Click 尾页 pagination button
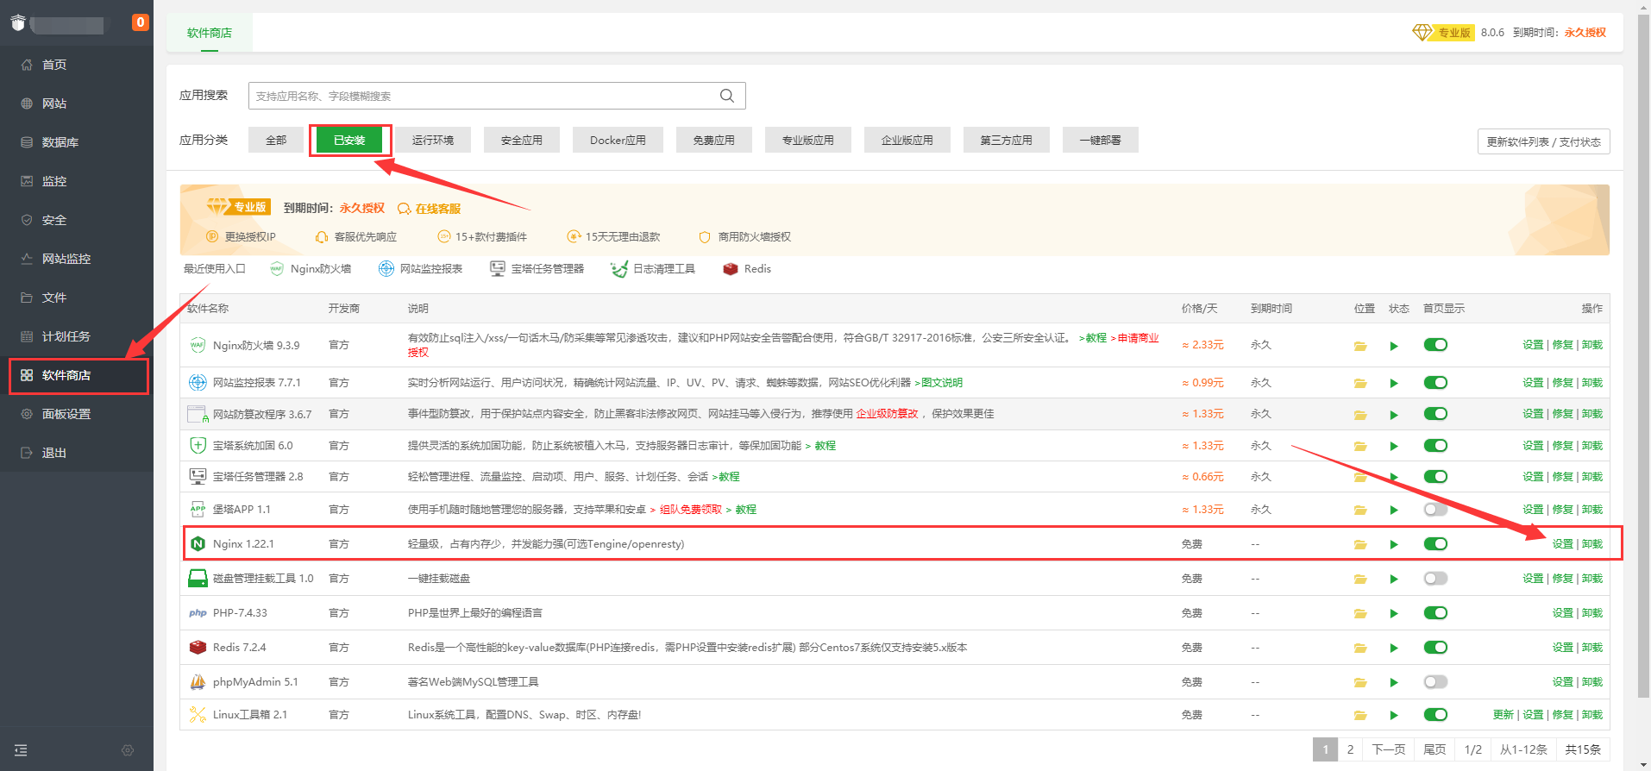The width and height of the screenshot is (1651, 771). tap(1434, 749)
